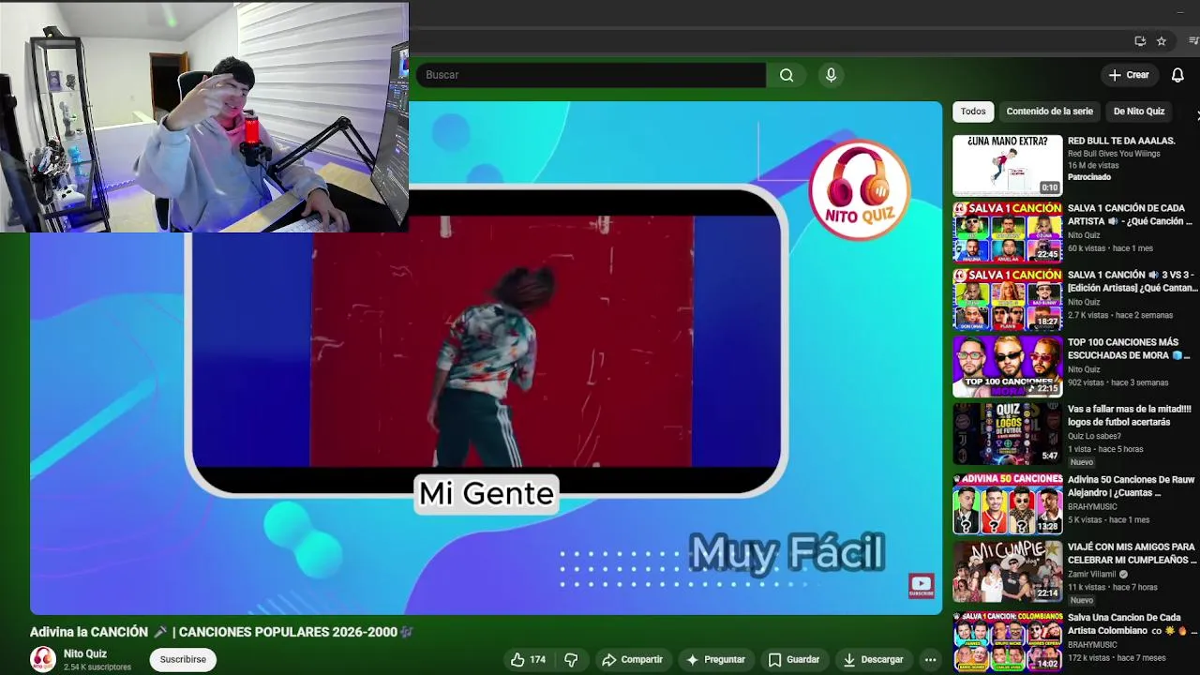
Task: Dislike the video with thumbs down
Action: [571, 660]
